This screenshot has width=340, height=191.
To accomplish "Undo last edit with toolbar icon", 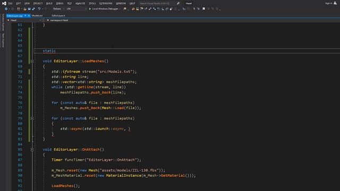I will click(39, 9).
